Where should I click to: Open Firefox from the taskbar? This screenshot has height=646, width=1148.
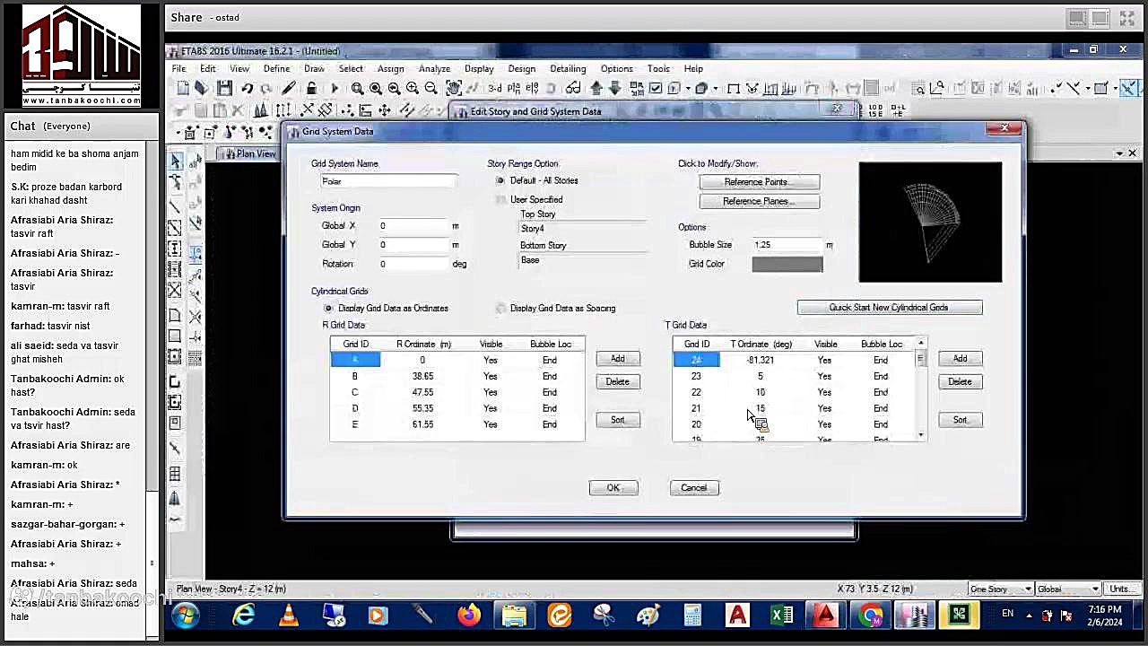pyautogui.click(x=468, y=615)
